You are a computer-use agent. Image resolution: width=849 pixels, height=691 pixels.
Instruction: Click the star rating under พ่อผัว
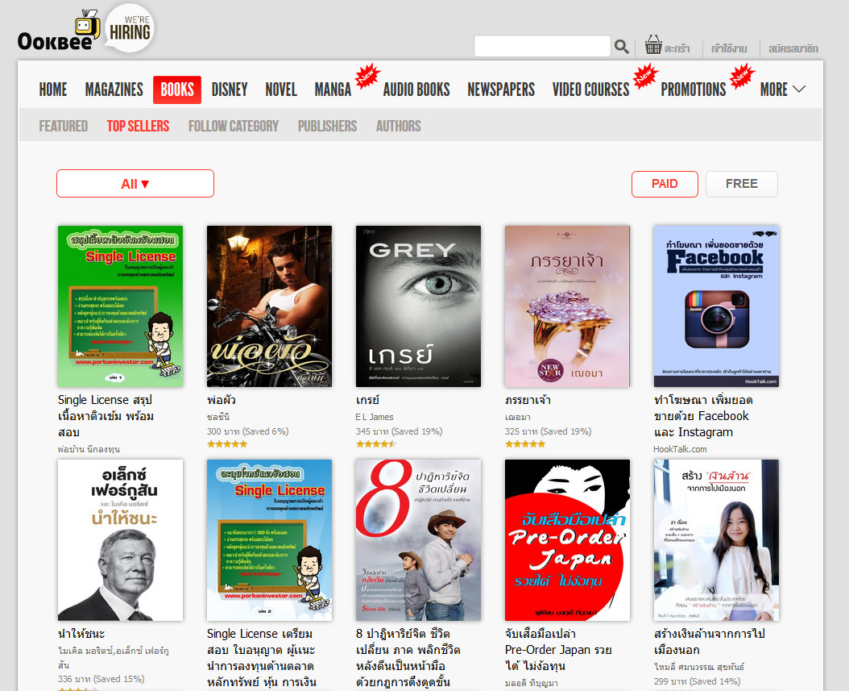pos(227,444)
